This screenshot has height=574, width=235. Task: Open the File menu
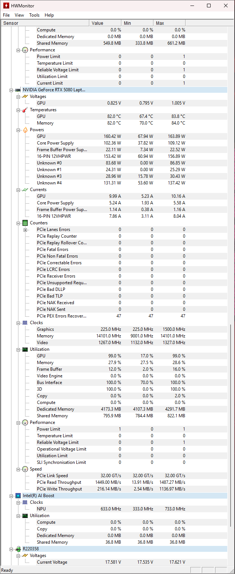(6, 15)
